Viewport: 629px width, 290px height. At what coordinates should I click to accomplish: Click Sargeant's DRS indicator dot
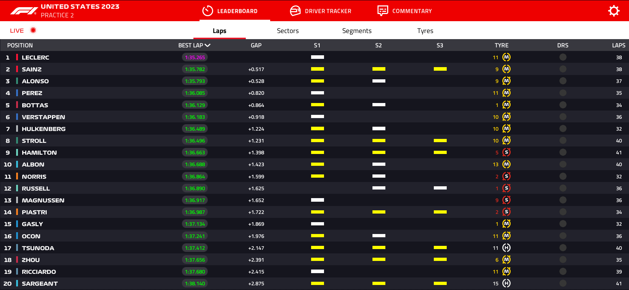coord(563,283)
